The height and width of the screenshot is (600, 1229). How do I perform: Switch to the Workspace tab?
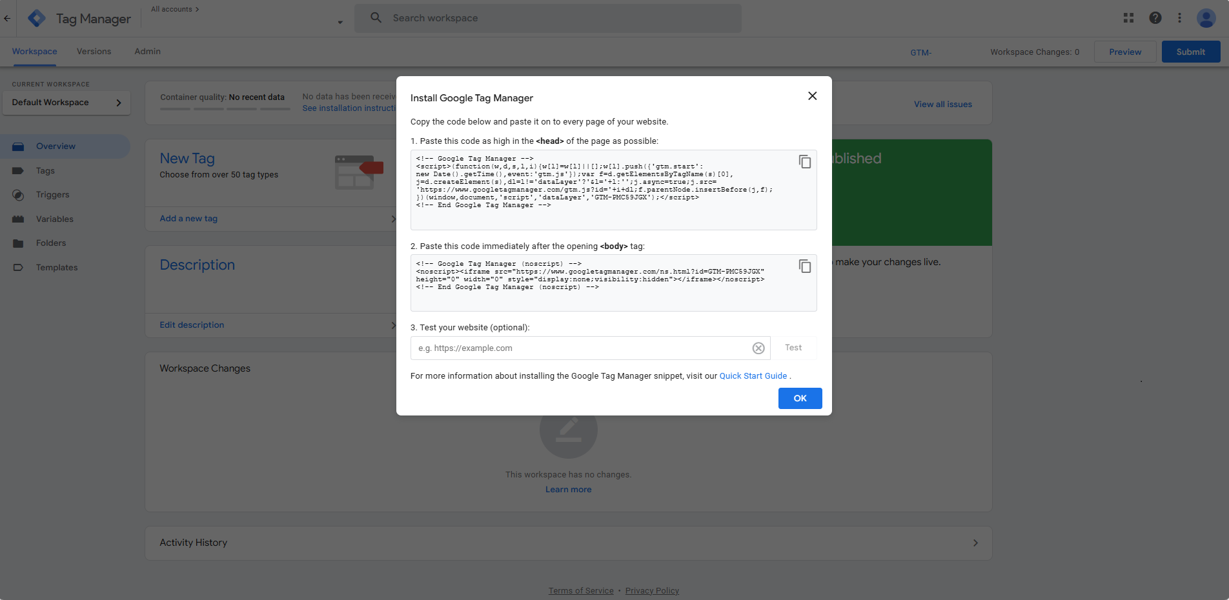[x=34, y=52]
